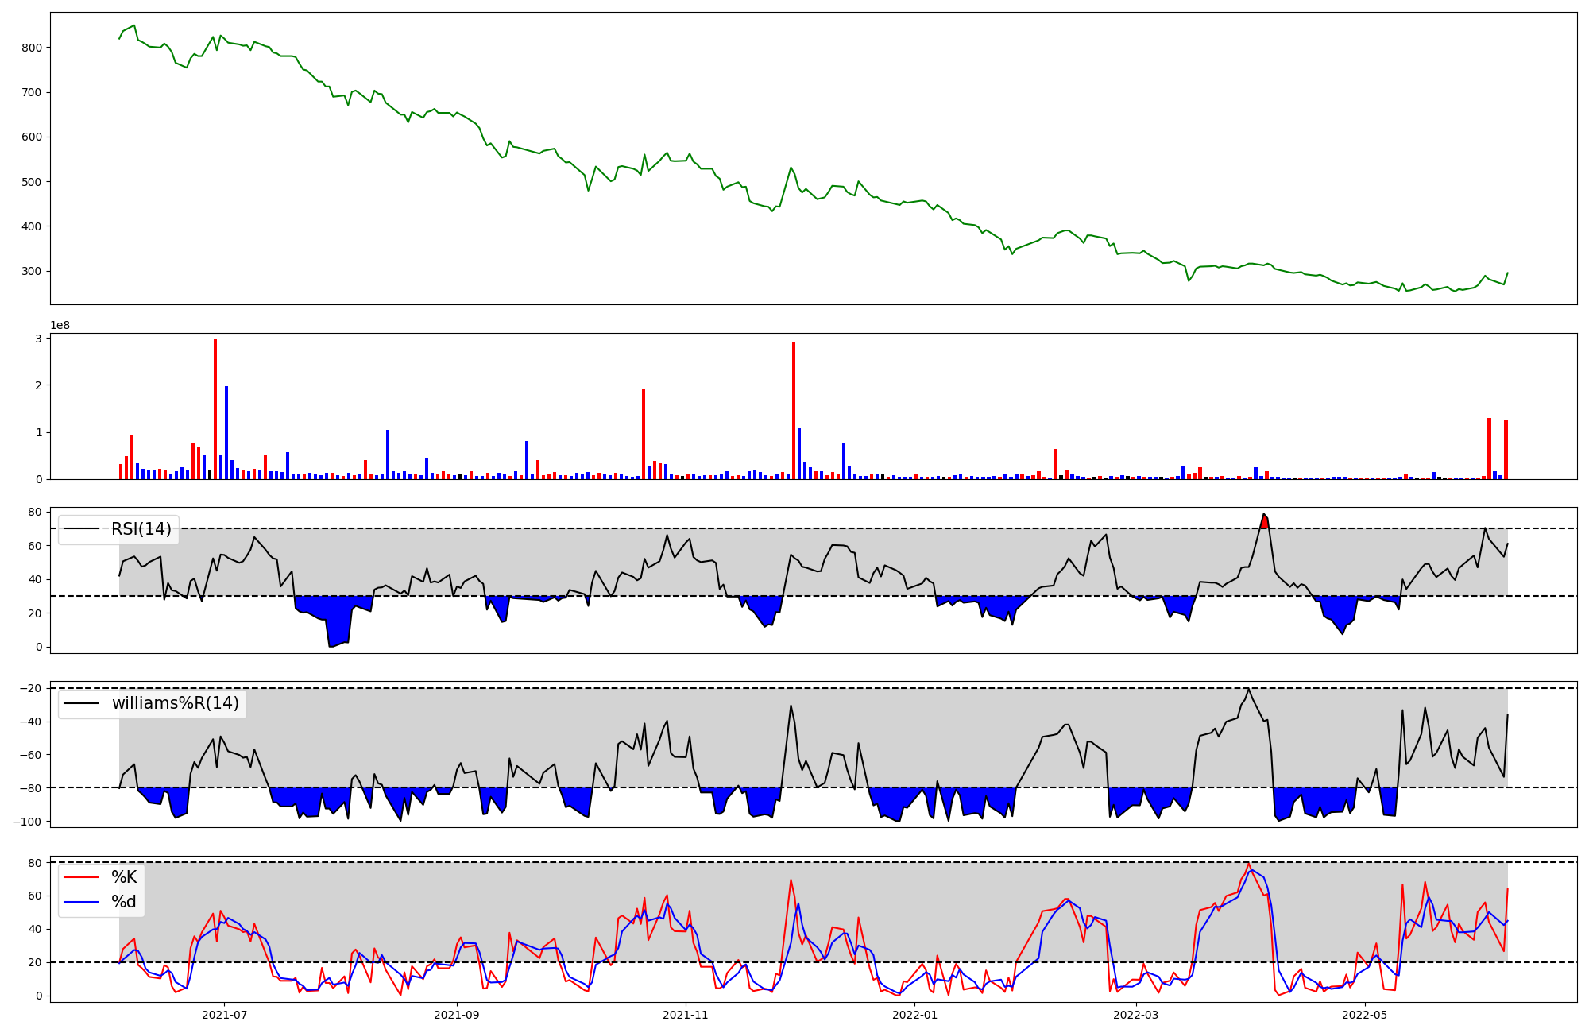The image size is (1589, 1033).
Task: Click the RSI(14) legend entry
Action: [141, 529]
